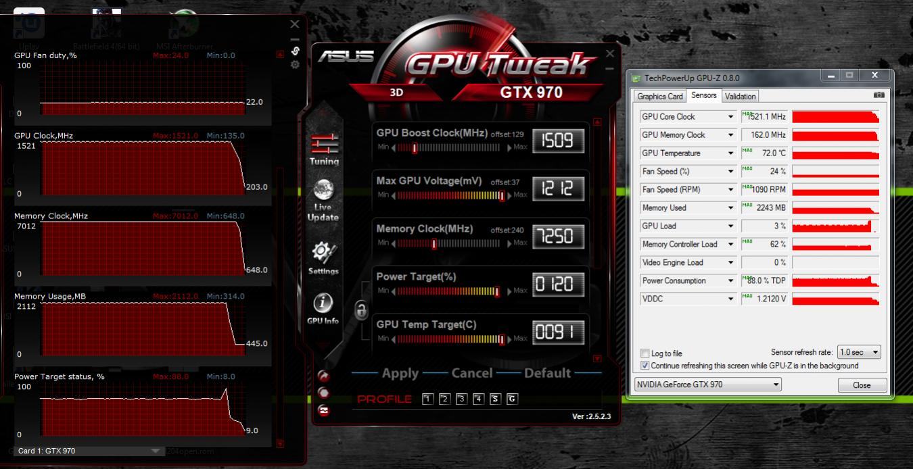Select profile slot 2

pos(444,399)
